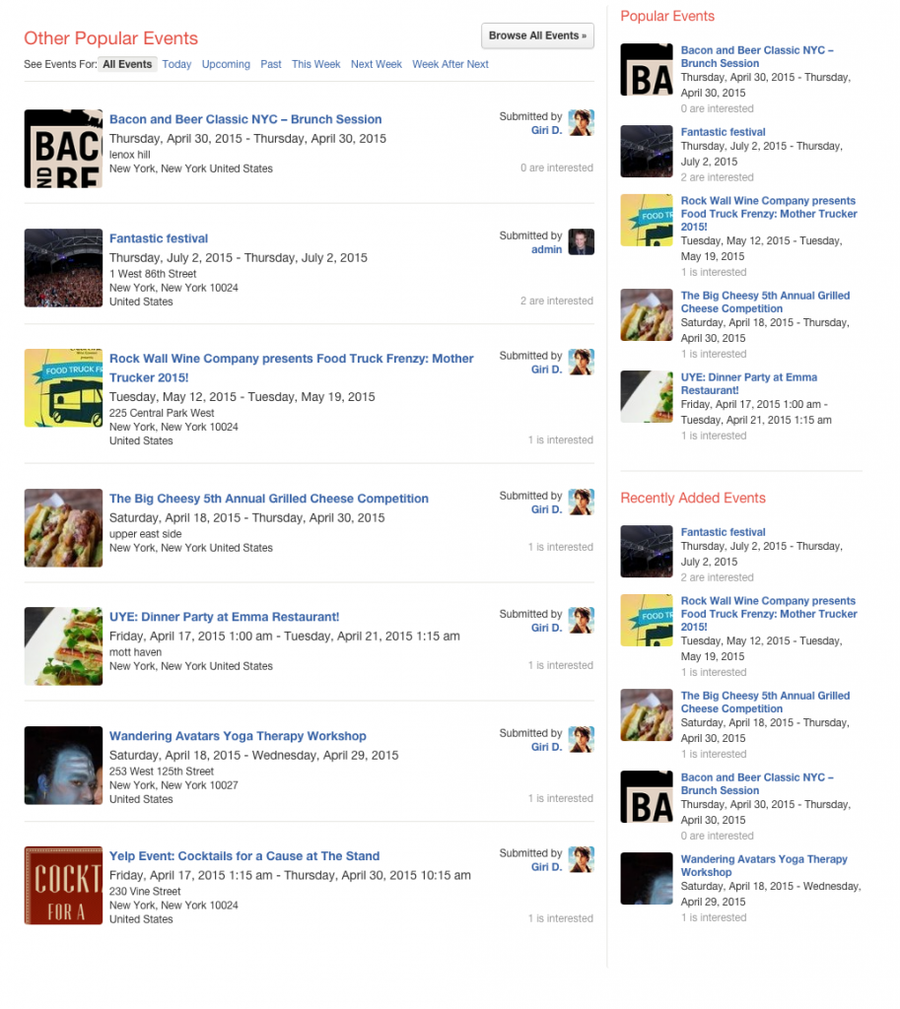Open Rock Wall Wine link in Popular Events

click(x=769, y=214)
